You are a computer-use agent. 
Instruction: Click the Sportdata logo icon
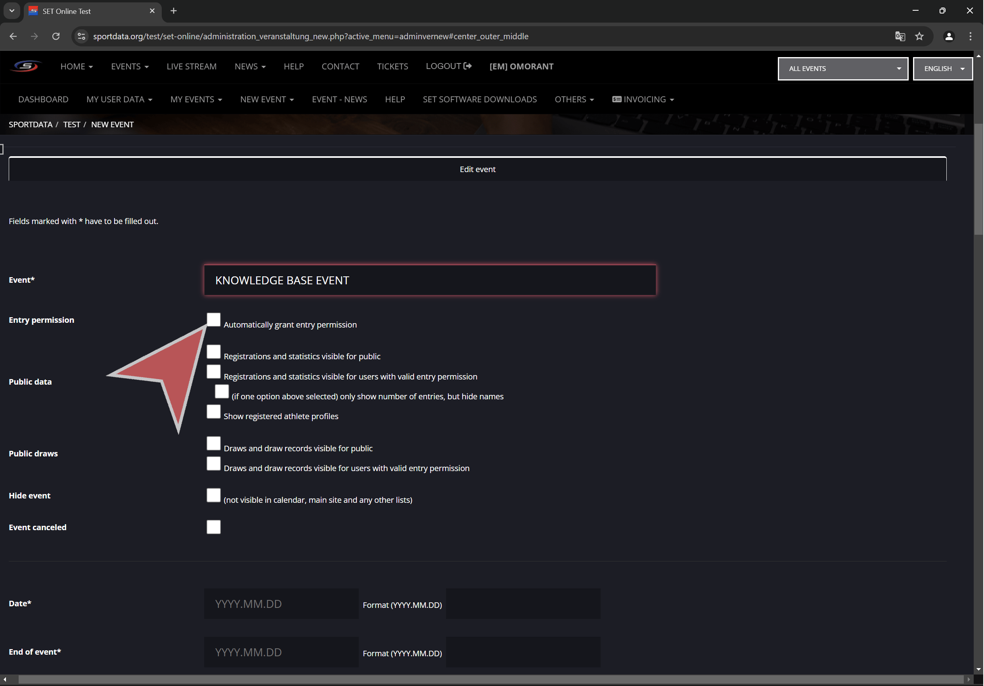pyautogui.click(x=26, y=67)
